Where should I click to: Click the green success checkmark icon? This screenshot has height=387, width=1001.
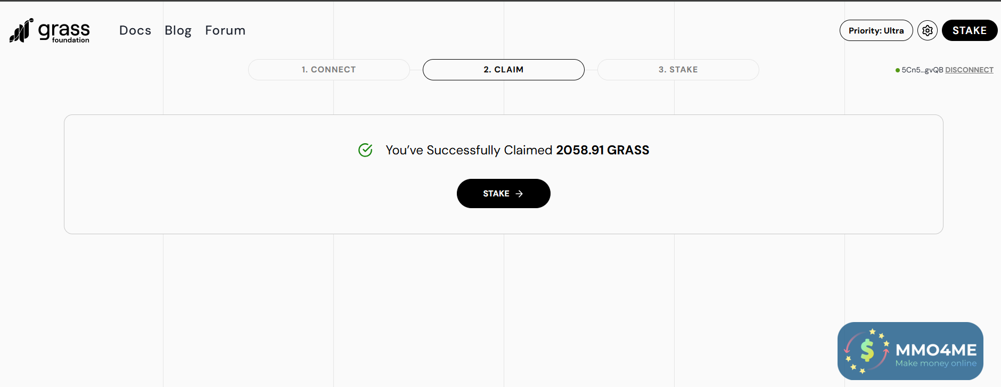(365, 150)
